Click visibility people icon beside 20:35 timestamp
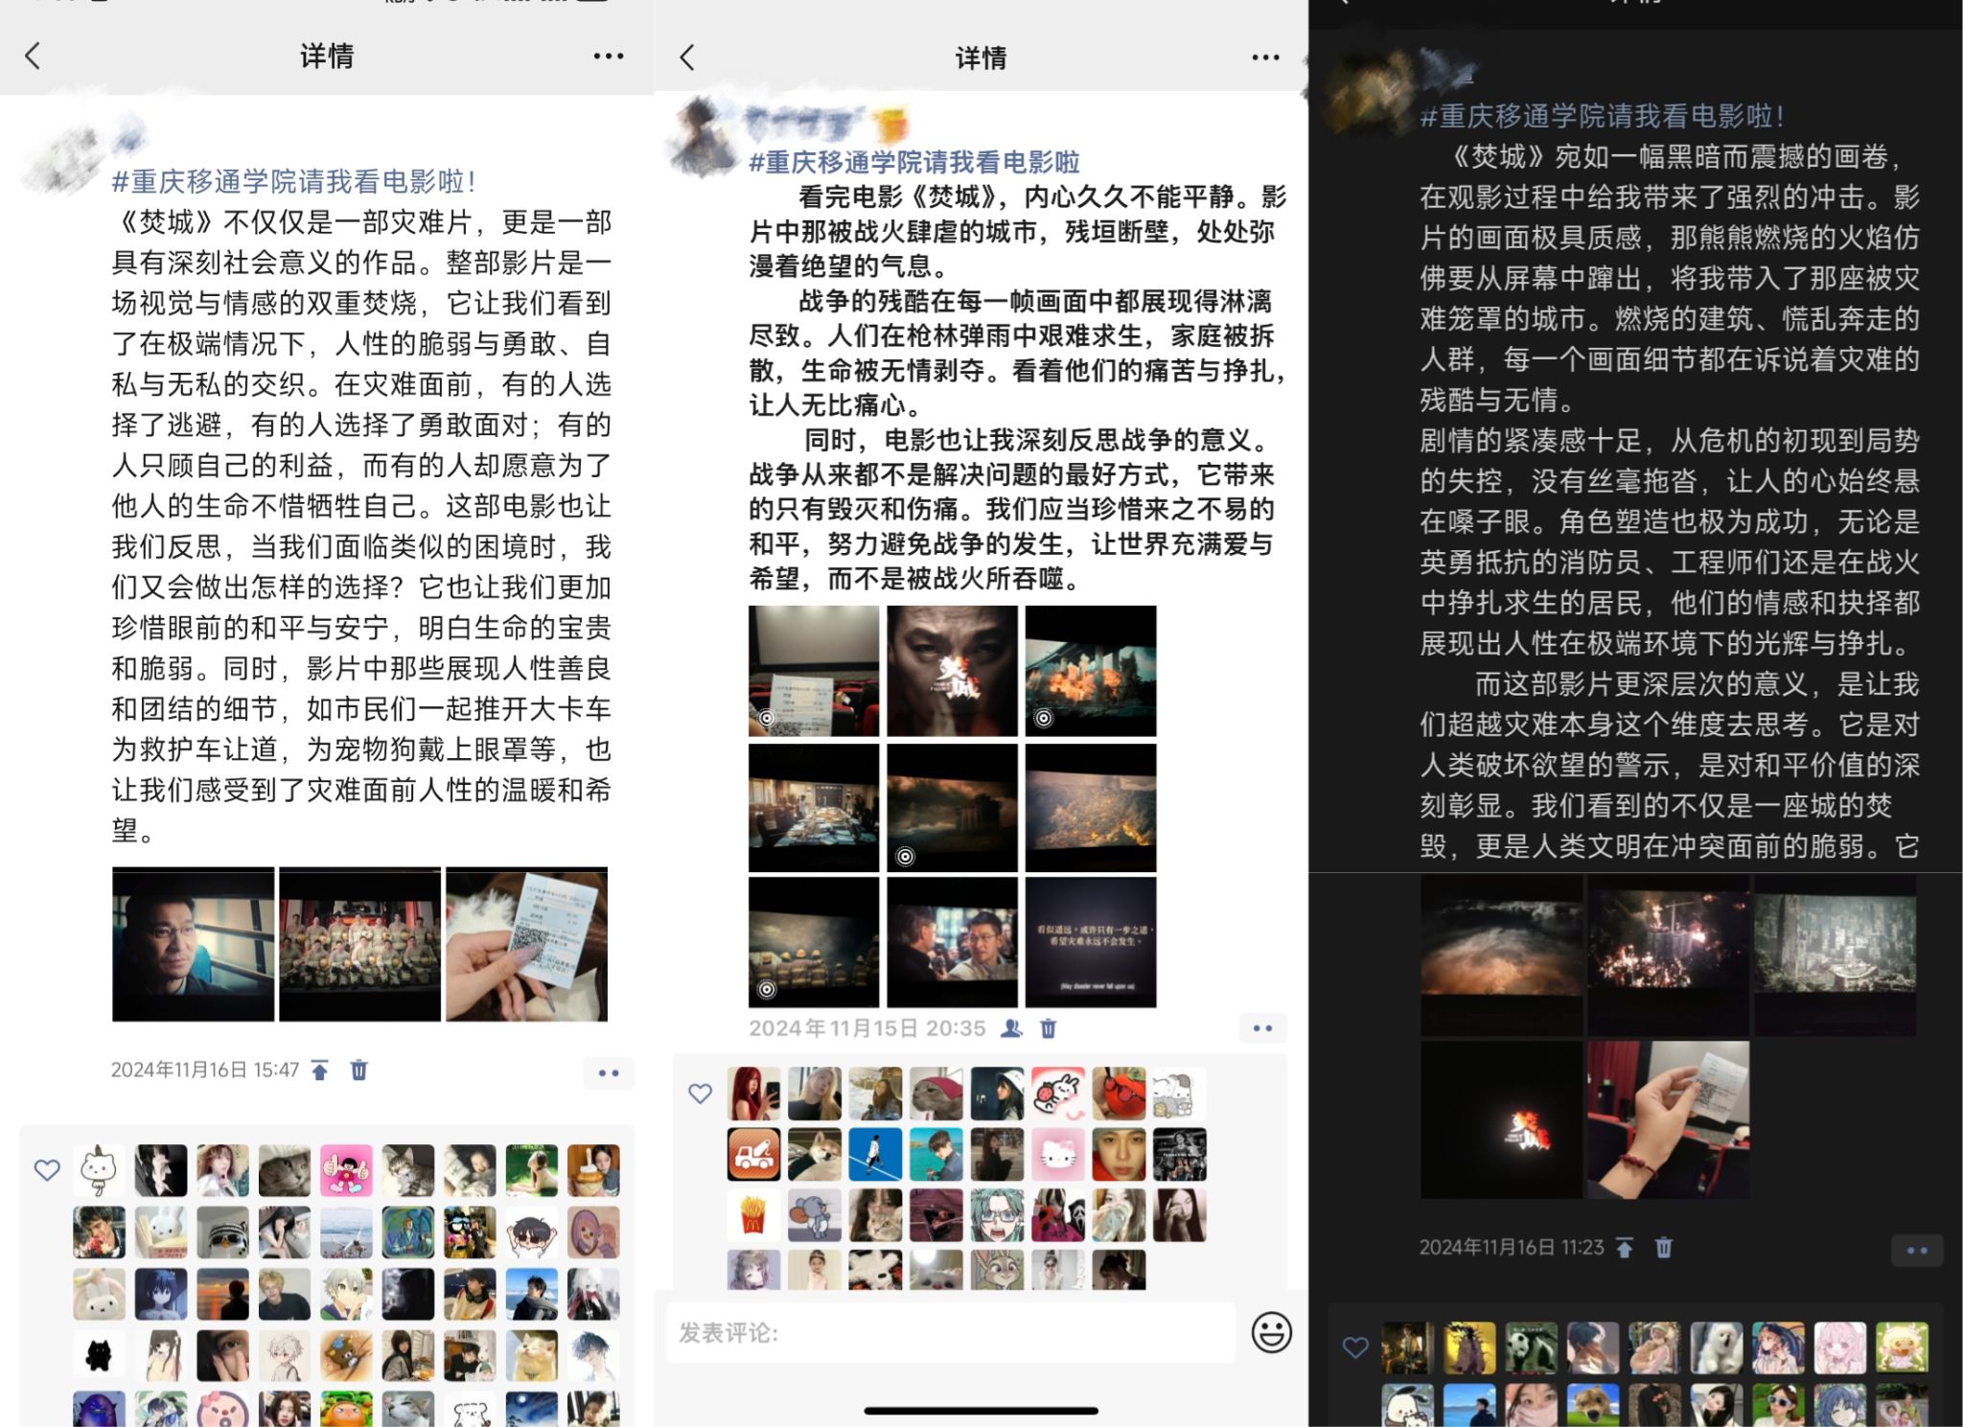Screen dimensions: 1963x1427 click(1011, 1028)
